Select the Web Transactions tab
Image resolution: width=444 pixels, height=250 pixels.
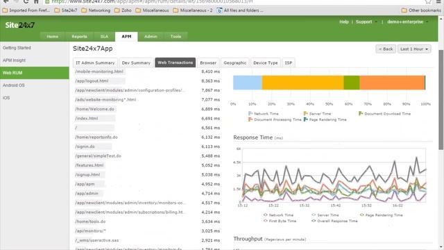(176, 62)
